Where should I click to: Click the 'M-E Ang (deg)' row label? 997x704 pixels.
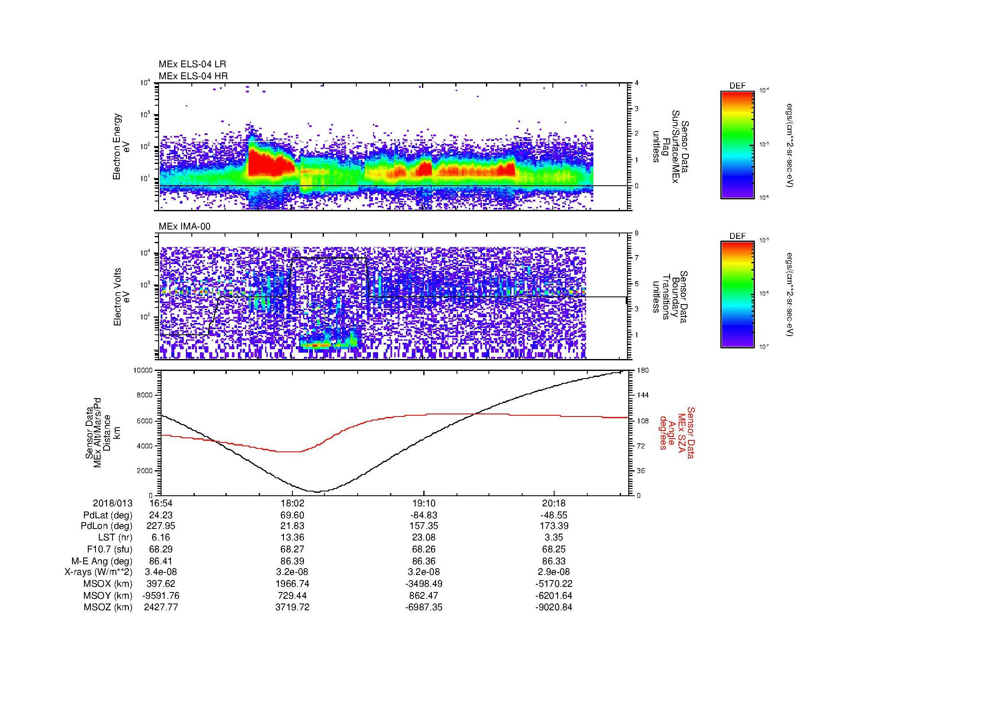click(x=102, y=561)
